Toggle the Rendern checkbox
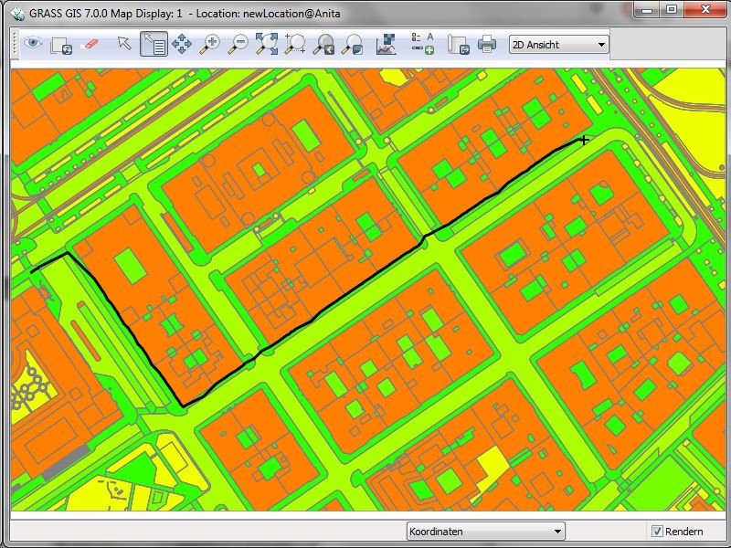 pos(657,532)
